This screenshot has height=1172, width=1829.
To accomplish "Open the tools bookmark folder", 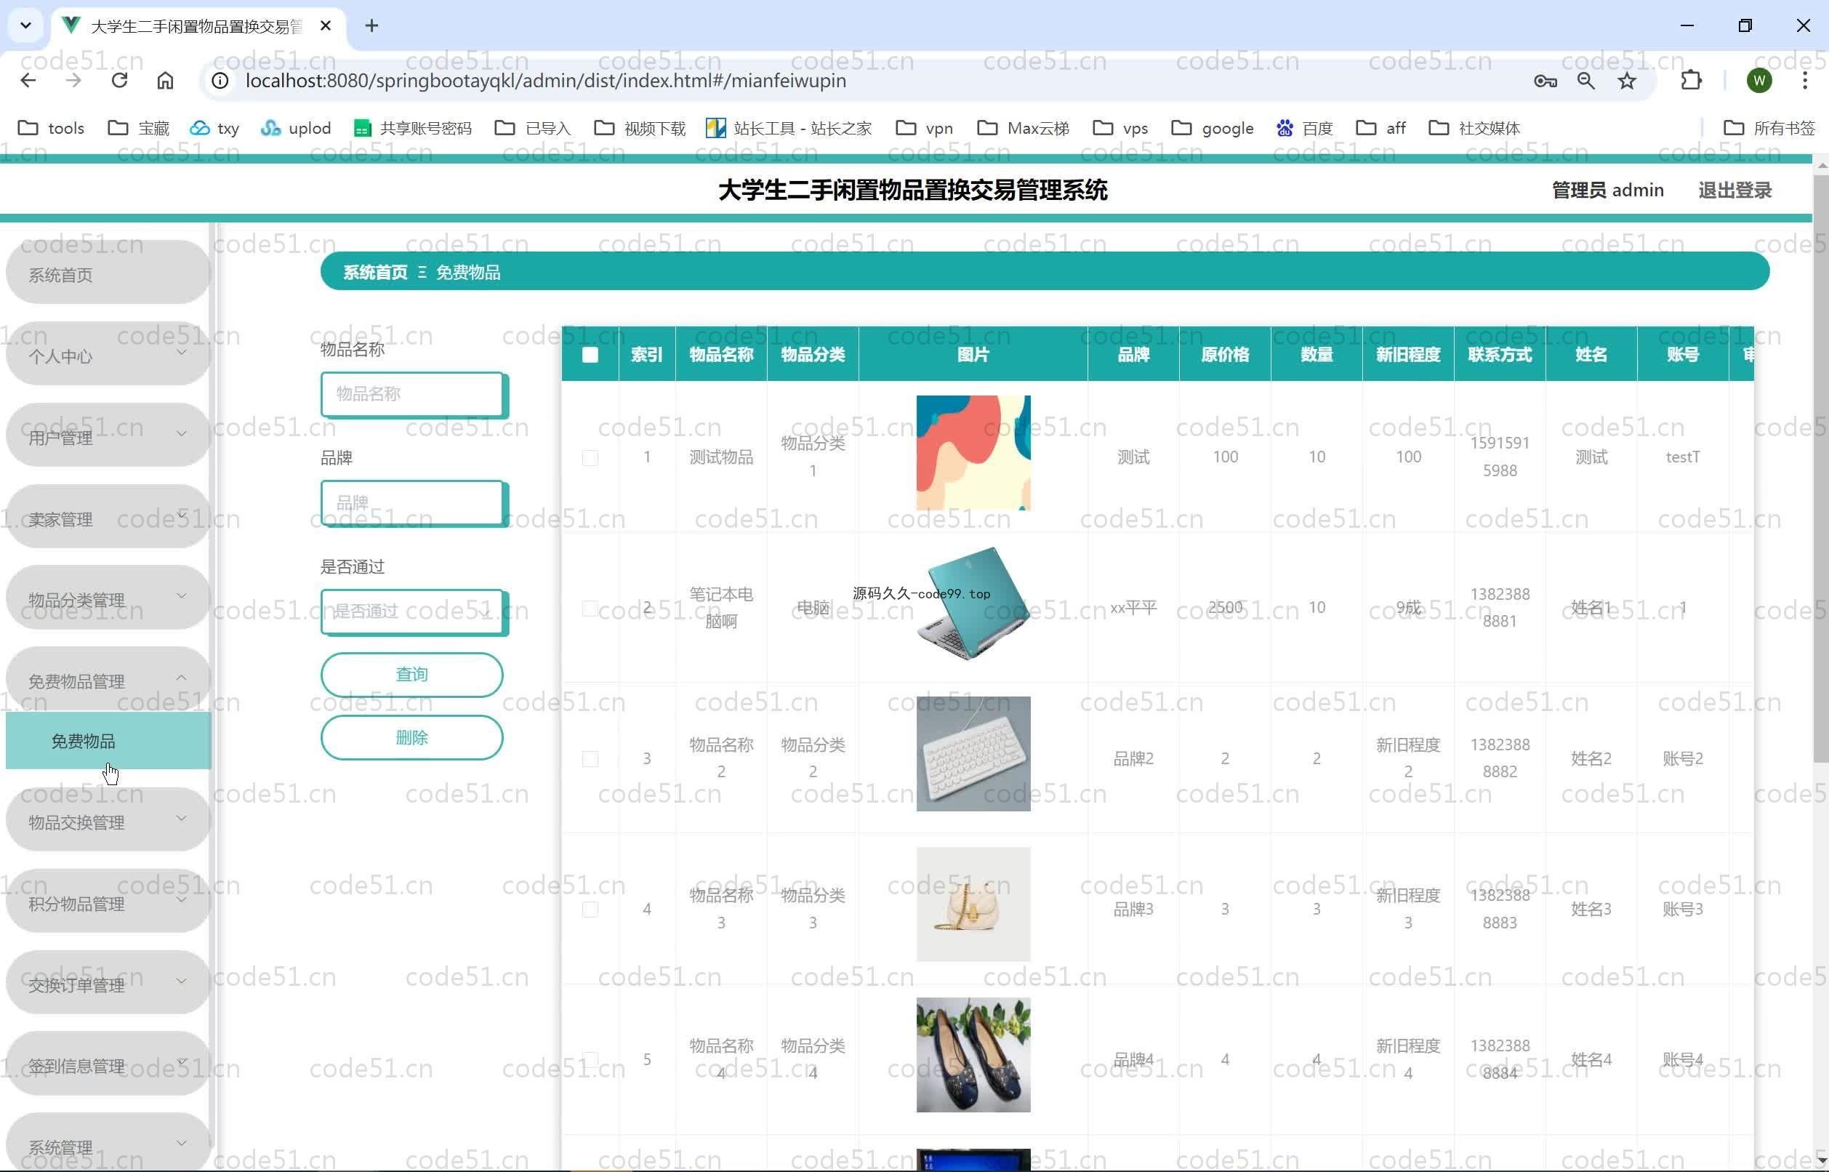I will click(x=51, y=128).
